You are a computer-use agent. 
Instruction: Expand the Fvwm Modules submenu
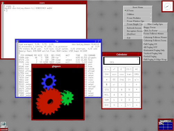coord(138,18)
